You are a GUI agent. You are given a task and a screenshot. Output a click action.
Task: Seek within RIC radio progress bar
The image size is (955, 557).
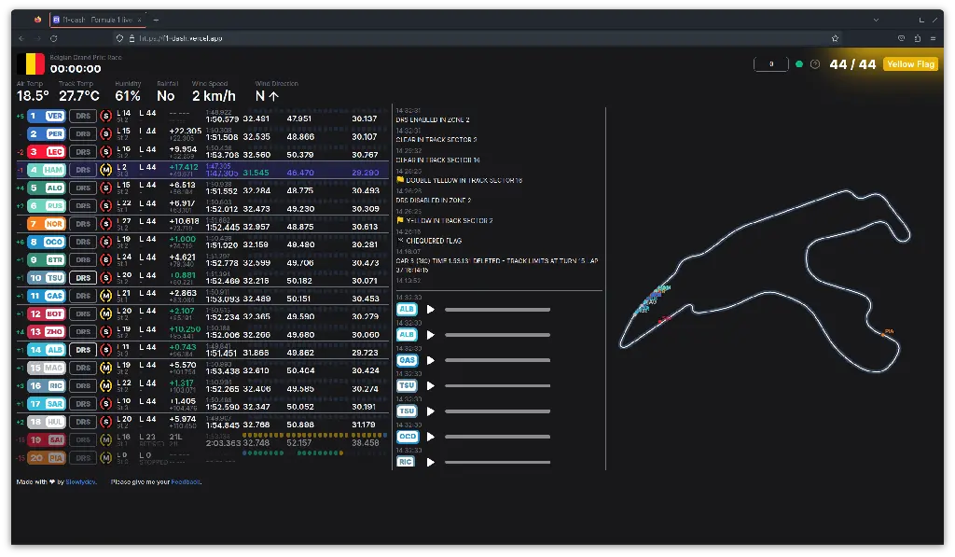[498, 462]
